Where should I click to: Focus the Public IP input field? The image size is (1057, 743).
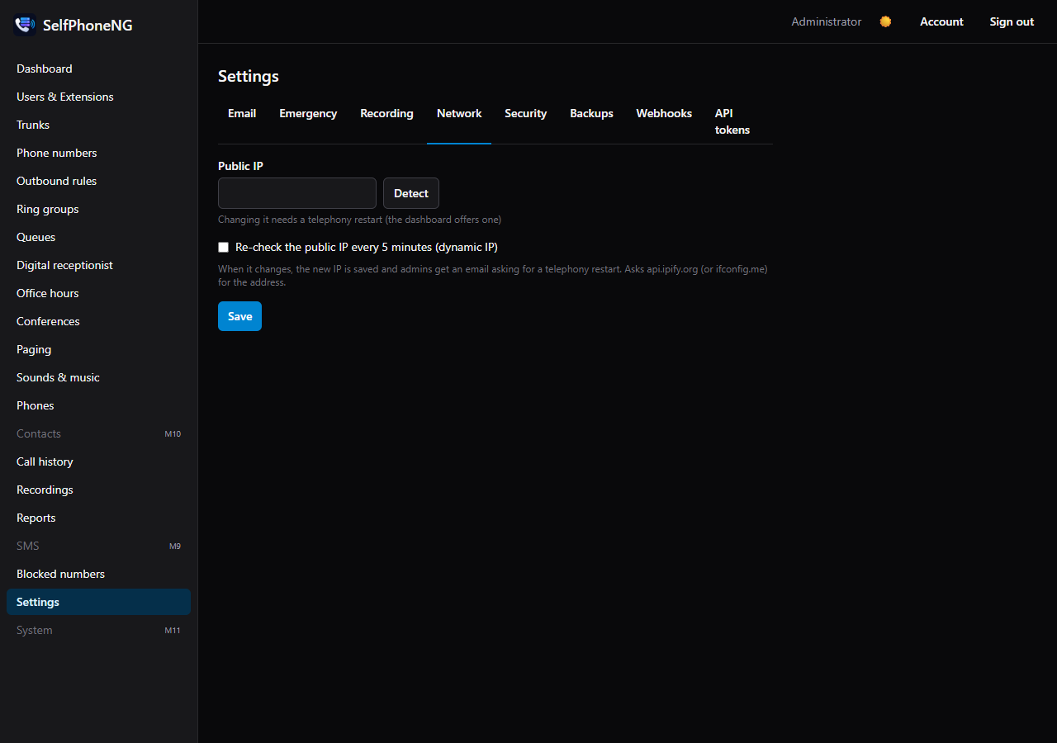coord(297,193)
